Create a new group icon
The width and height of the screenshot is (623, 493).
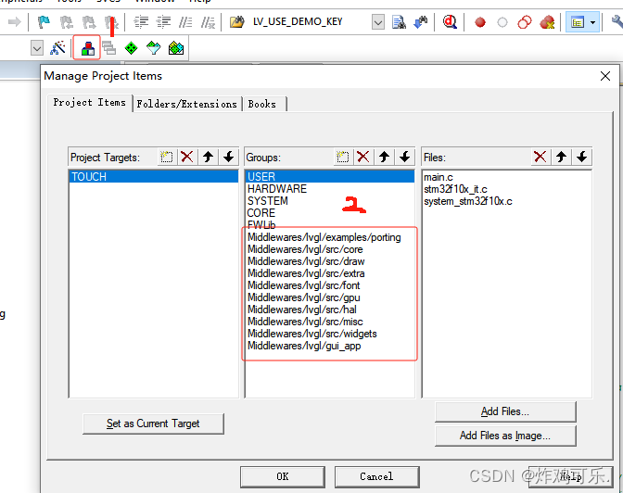[342, 157]
